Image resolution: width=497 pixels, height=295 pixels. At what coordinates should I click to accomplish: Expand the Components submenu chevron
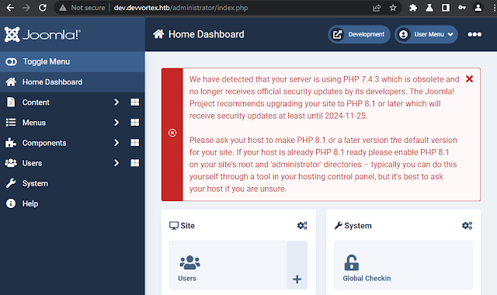(116, 143)
